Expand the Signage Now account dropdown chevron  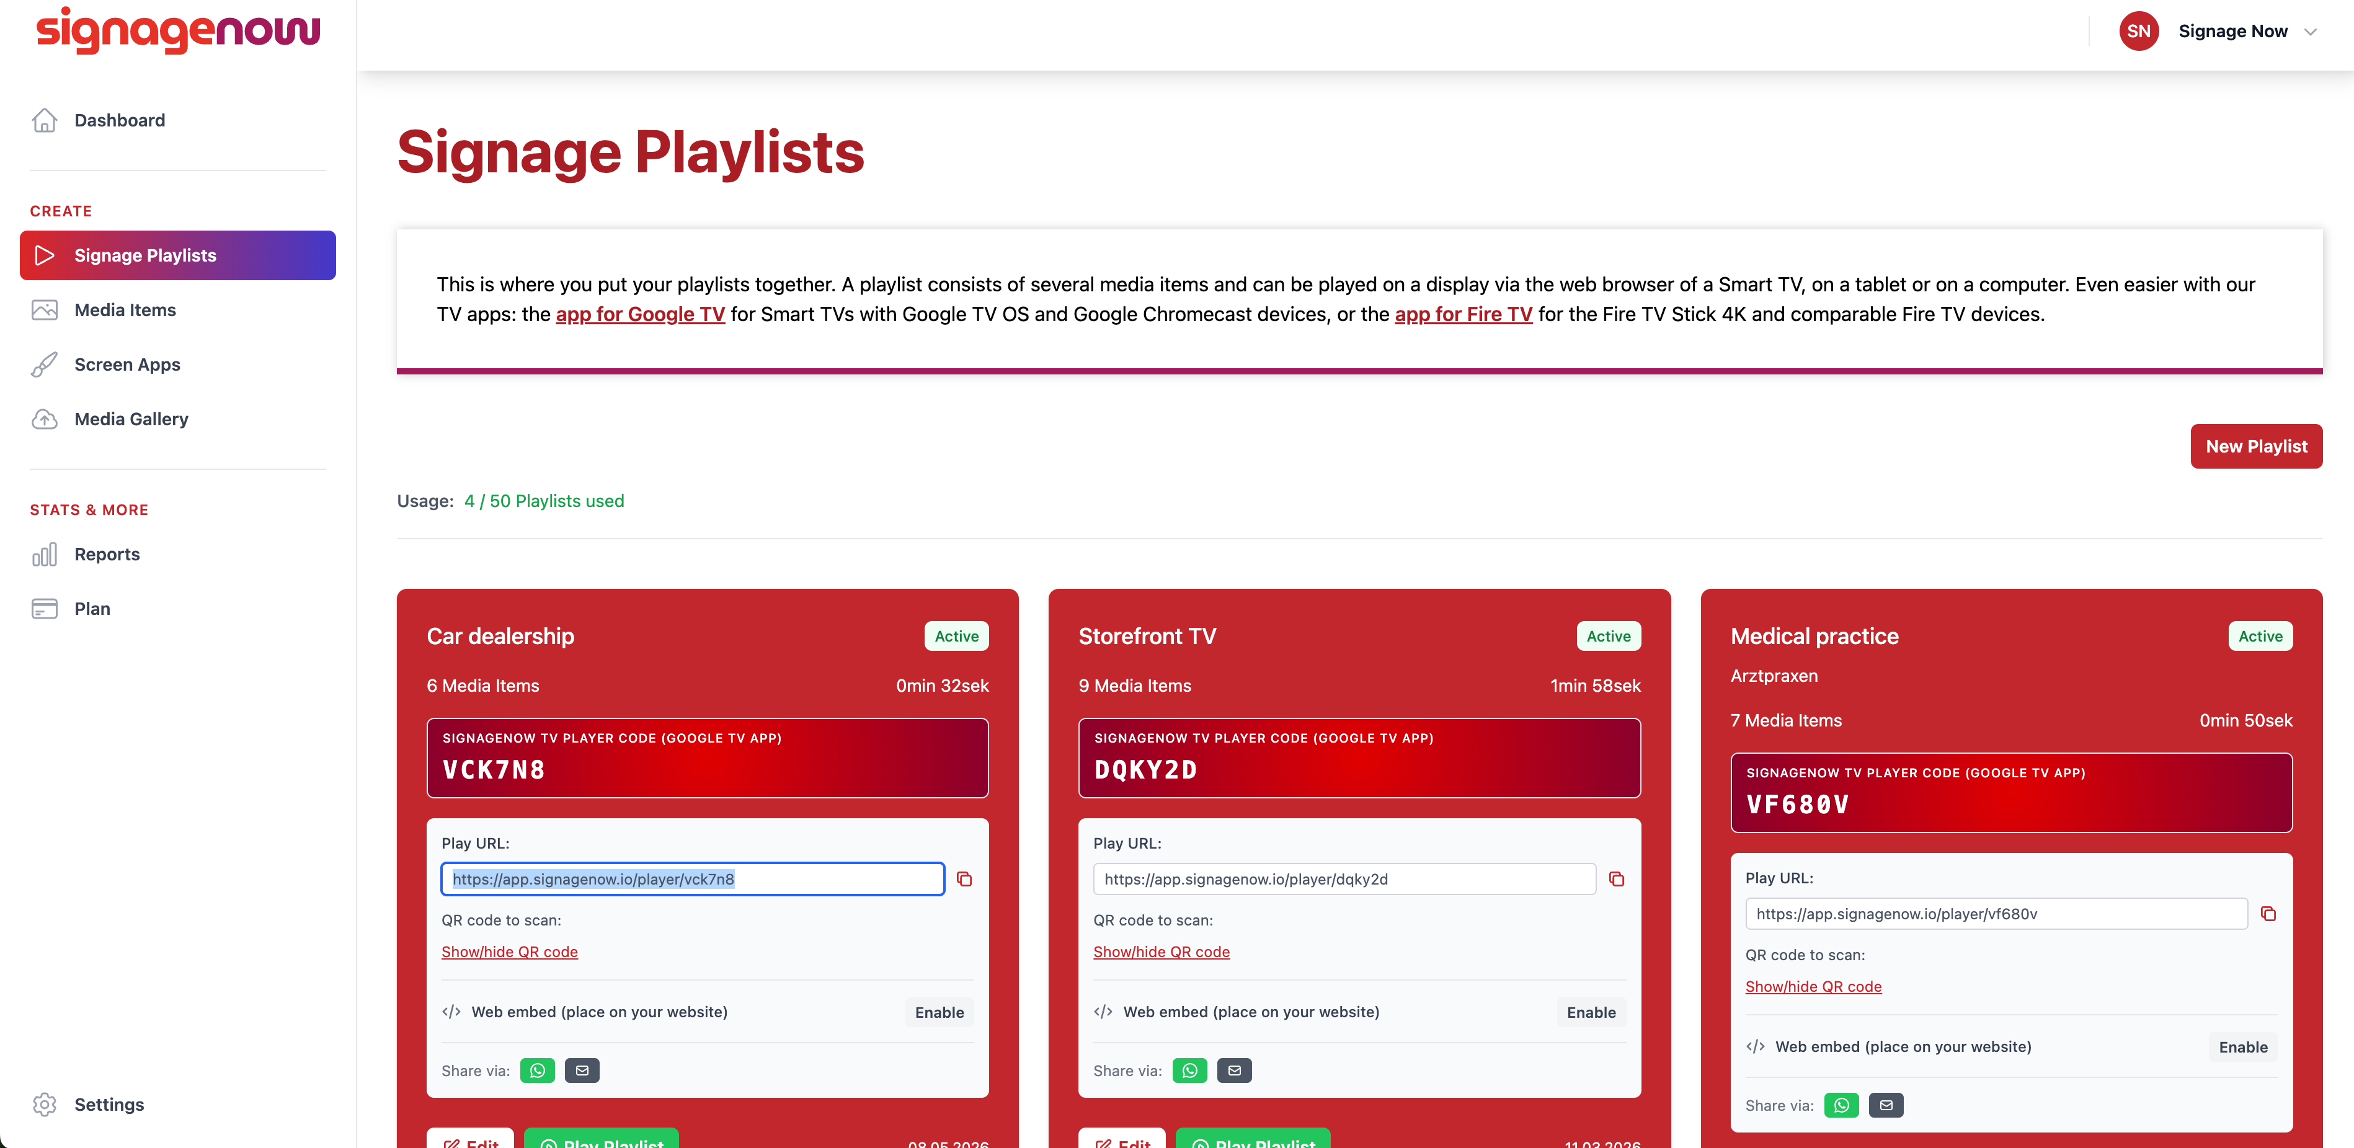click(2310, 32)
